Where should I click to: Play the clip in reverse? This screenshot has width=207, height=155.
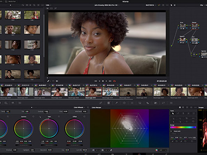coord(99,81)
